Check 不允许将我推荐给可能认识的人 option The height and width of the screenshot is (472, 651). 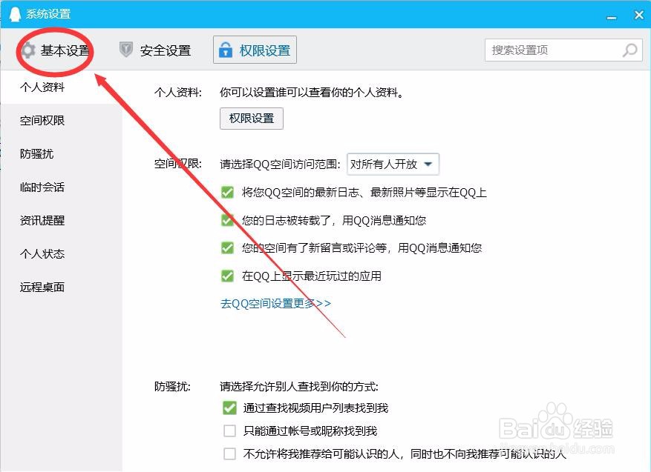[229, 453]
